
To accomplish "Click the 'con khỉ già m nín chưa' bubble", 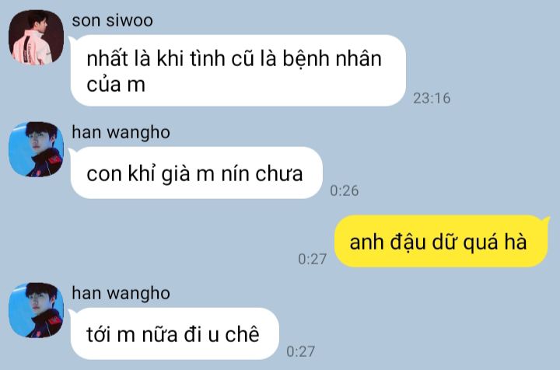I will click(x=197, y=173).
